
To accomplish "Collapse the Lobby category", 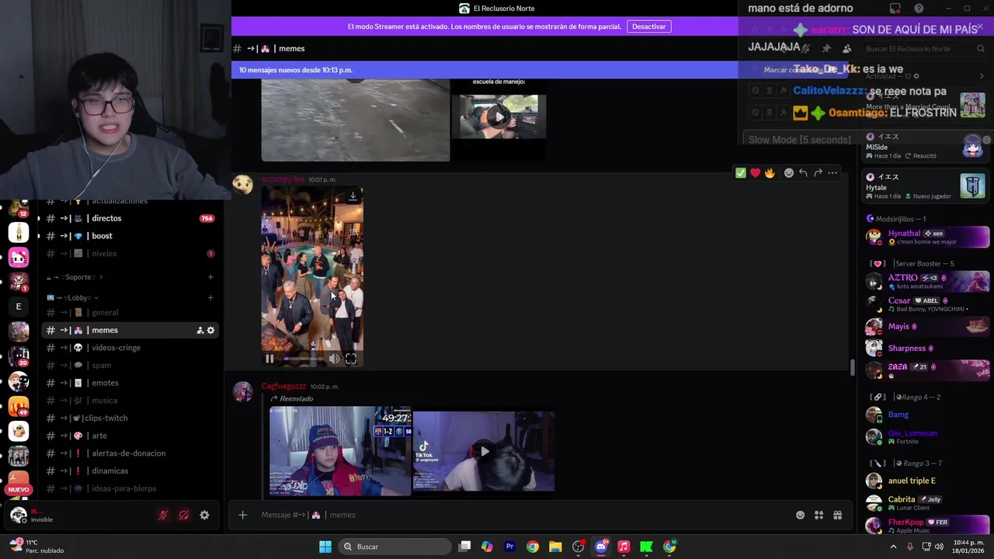I will (71, 297).
